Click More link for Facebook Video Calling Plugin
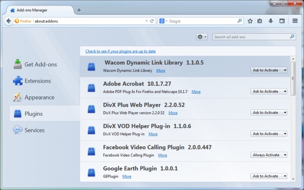The height and width of the screenshot is (190, 304). (x=163, y=155)
